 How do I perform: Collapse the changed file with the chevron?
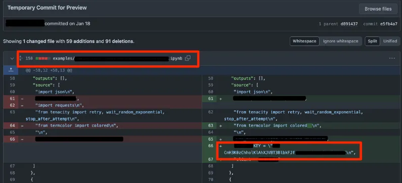[12, 59]
